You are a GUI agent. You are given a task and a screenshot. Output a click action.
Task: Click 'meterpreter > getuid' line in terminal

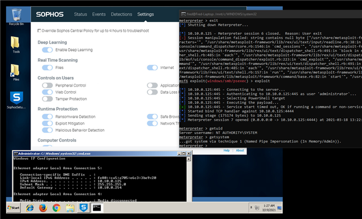(x=201, y=128)
